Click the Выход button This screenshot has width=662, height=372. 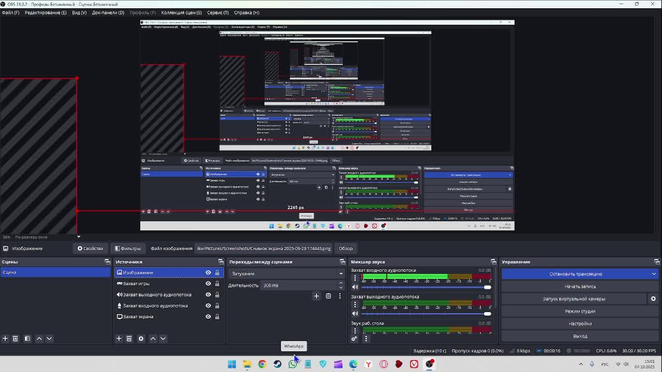[580, 336]
